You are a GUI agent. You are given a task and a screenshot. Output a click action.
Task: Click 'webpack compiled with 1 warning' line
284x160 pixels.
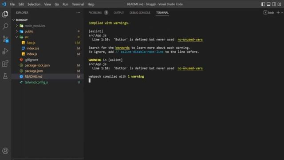tap(116, 76)
